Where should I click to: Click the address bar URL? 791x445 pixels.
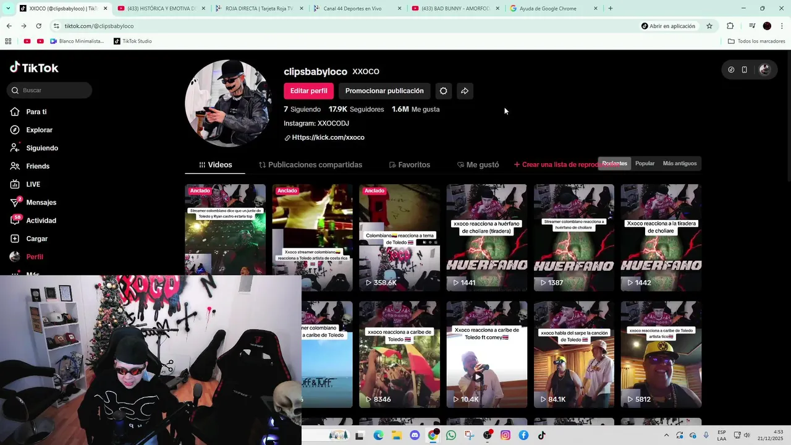[99, 26]
